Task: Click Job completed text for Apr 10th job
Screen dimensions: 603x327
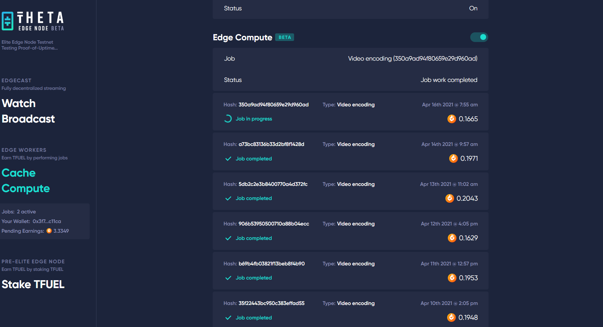Action: coord(254,318)
